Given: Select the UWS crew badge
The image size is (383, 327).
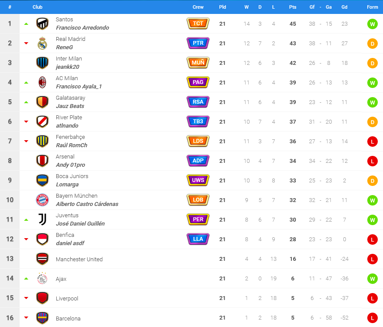Looking at the screenshot, I should coord(198,180).
